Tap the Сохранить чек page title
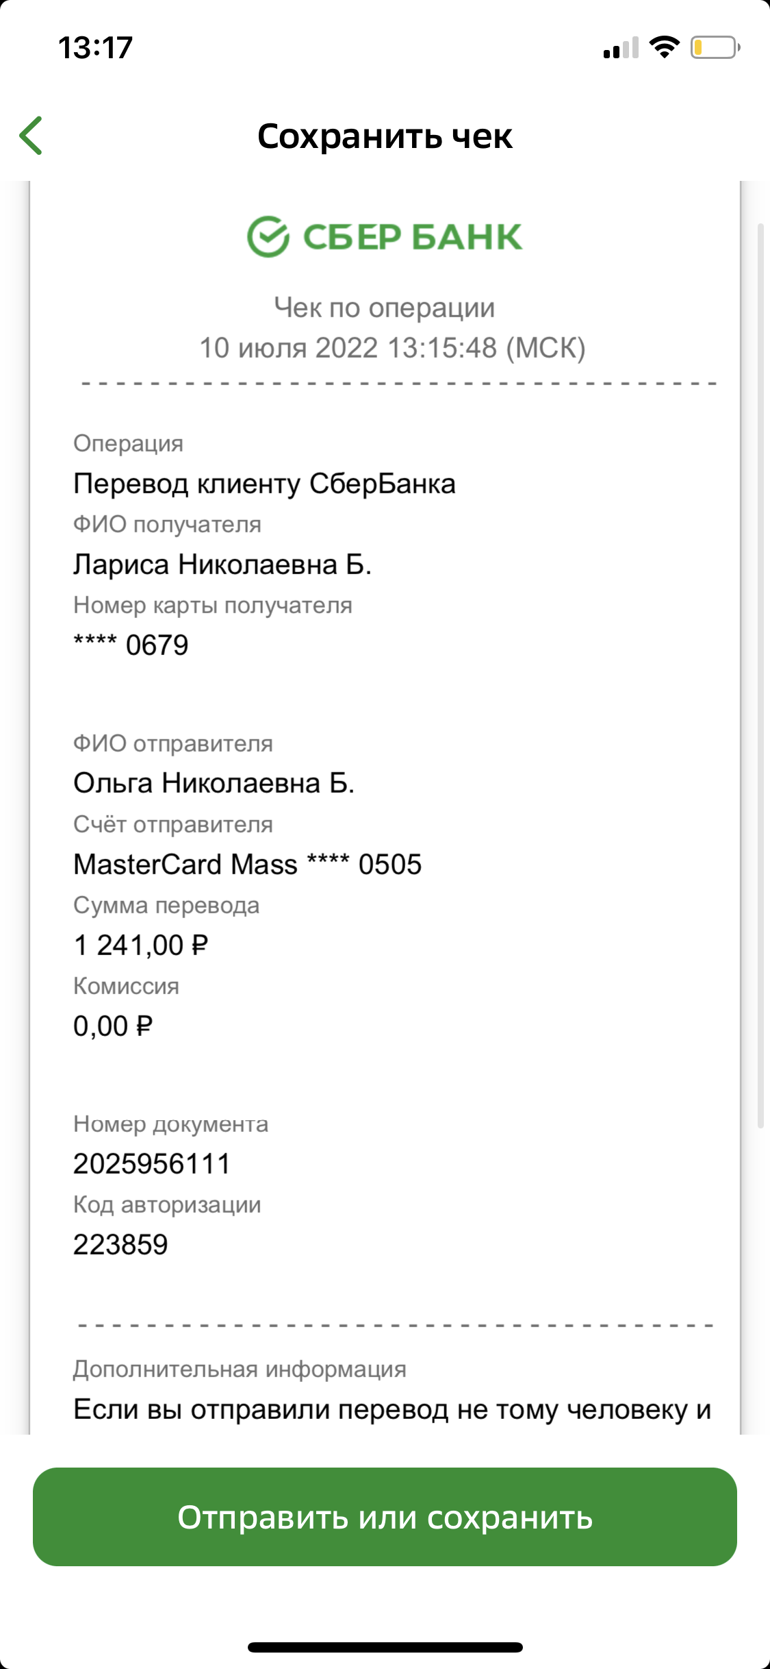 (x=385, y=136)
